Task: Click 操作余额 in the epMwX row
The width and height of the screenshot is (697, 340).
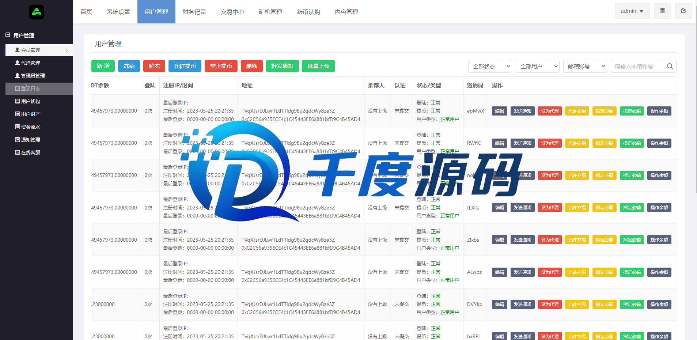Action: coord(659,111)
